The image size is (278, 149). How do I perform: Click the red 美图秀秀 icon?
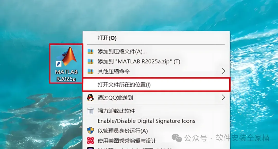pos(90,141)
